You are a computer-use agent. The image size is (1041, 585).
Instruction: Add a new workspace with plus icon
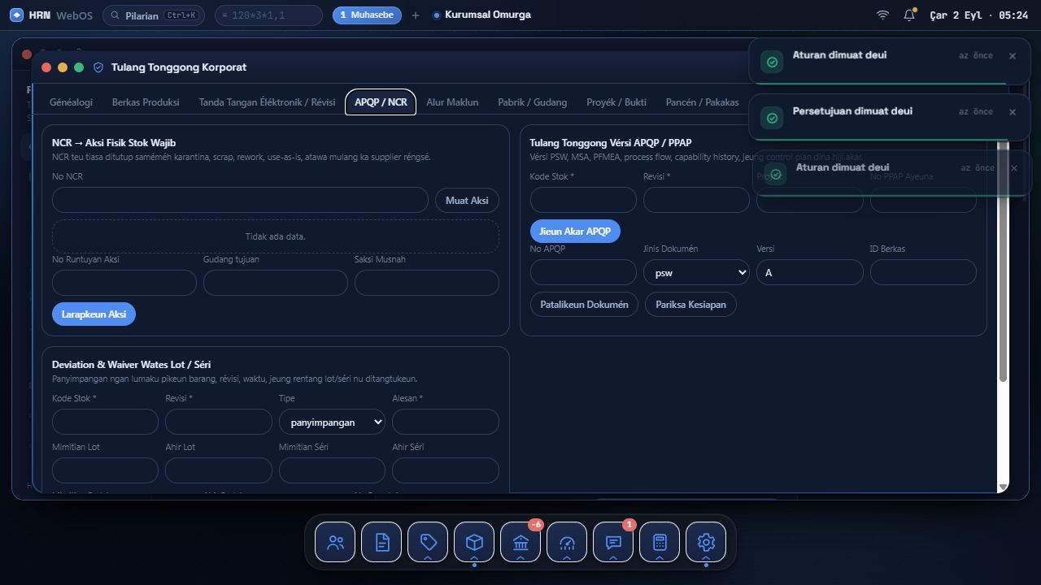[416, 15]
